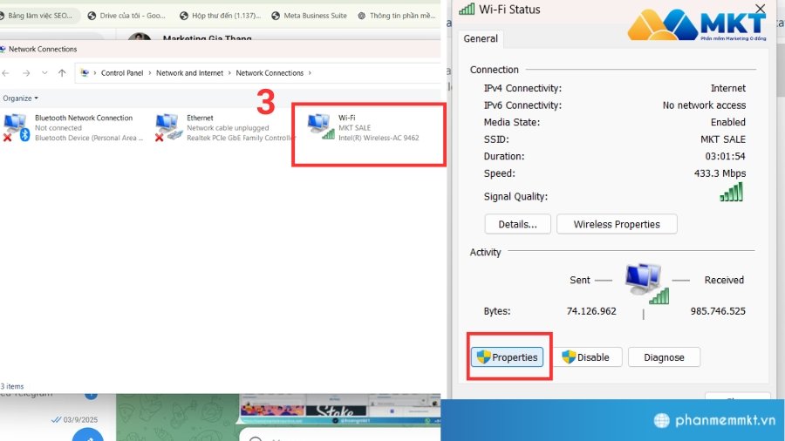This screenshot has height=441, width=785.
Task: Click the forward navigation arrow
Action: point(26,73)
